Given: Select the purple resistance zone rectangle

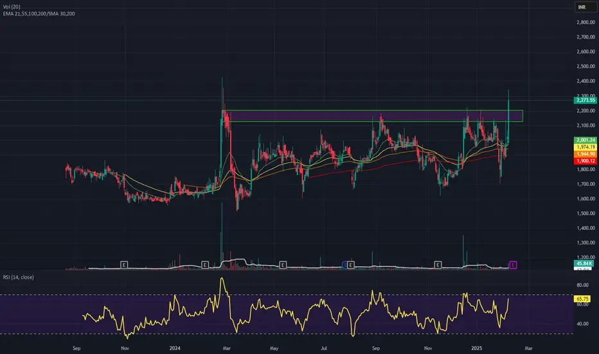Looking at the screenshot, I should click(373, 116).
